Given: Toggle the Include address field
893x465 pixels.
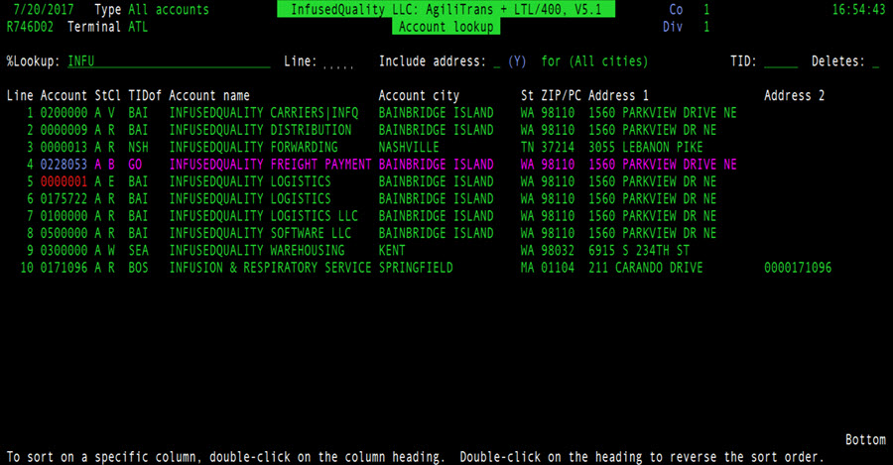Looking at the screenshot, I should click(x=496, y=61).
